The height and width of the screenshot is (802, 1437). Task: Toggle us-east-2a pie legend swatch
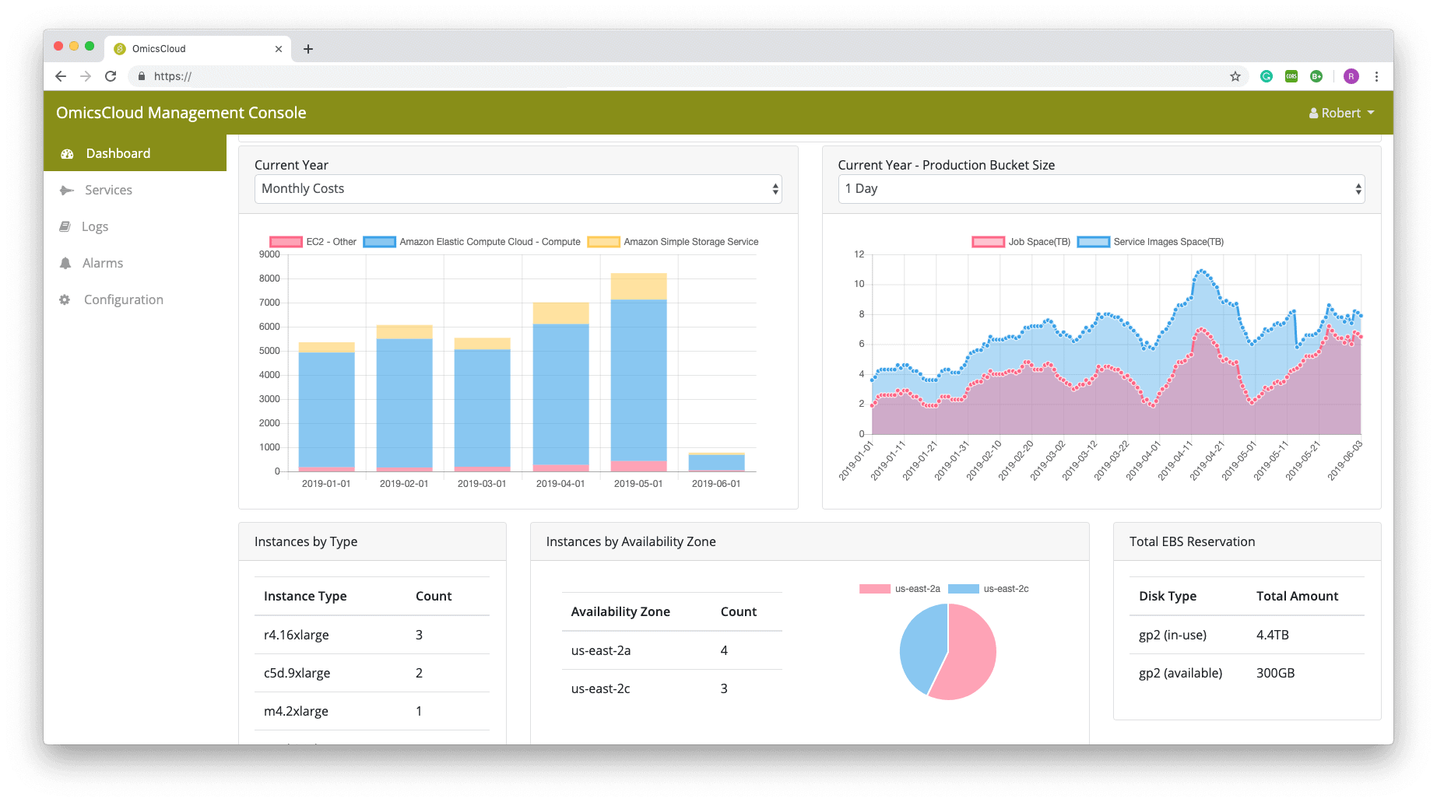[875, 589]
